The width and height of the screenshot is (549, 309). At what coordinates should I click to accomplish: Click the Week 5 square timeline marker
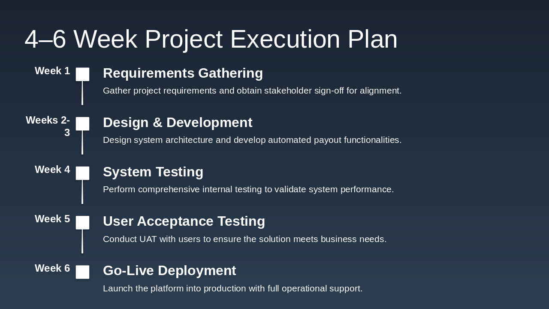coord(83,222)
